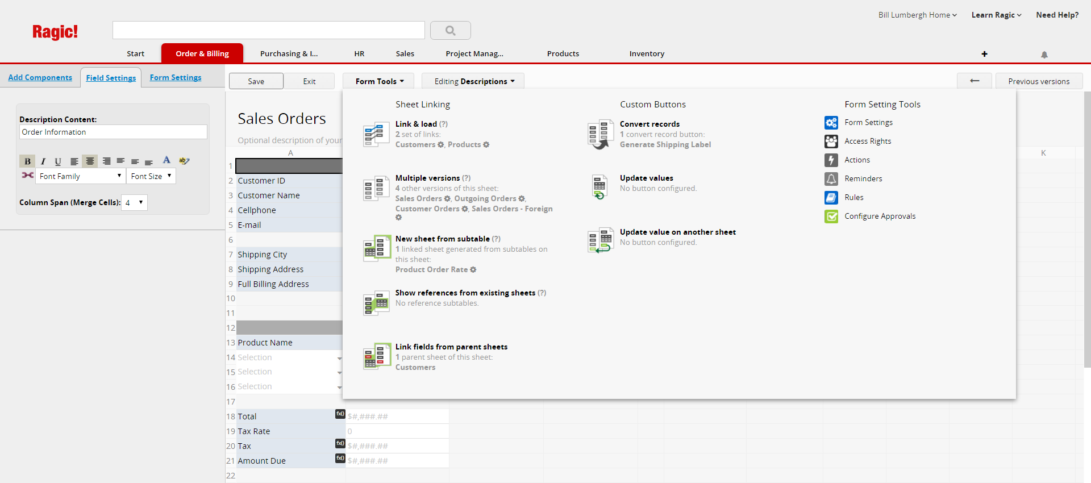Click the search magnifier button

(x=451, y=31)
